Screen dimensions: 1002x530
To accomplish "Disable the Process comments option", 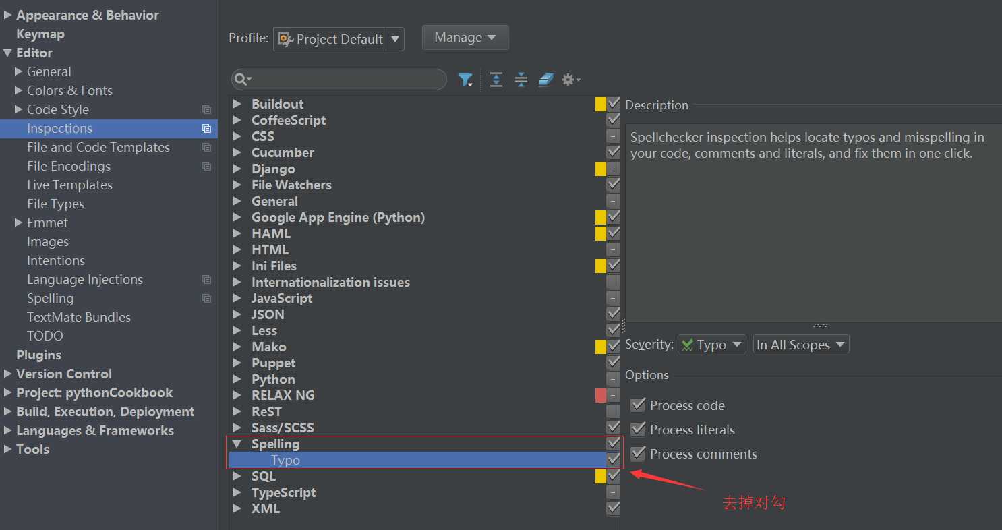I will pyautogui.click(x=638, y=453).
